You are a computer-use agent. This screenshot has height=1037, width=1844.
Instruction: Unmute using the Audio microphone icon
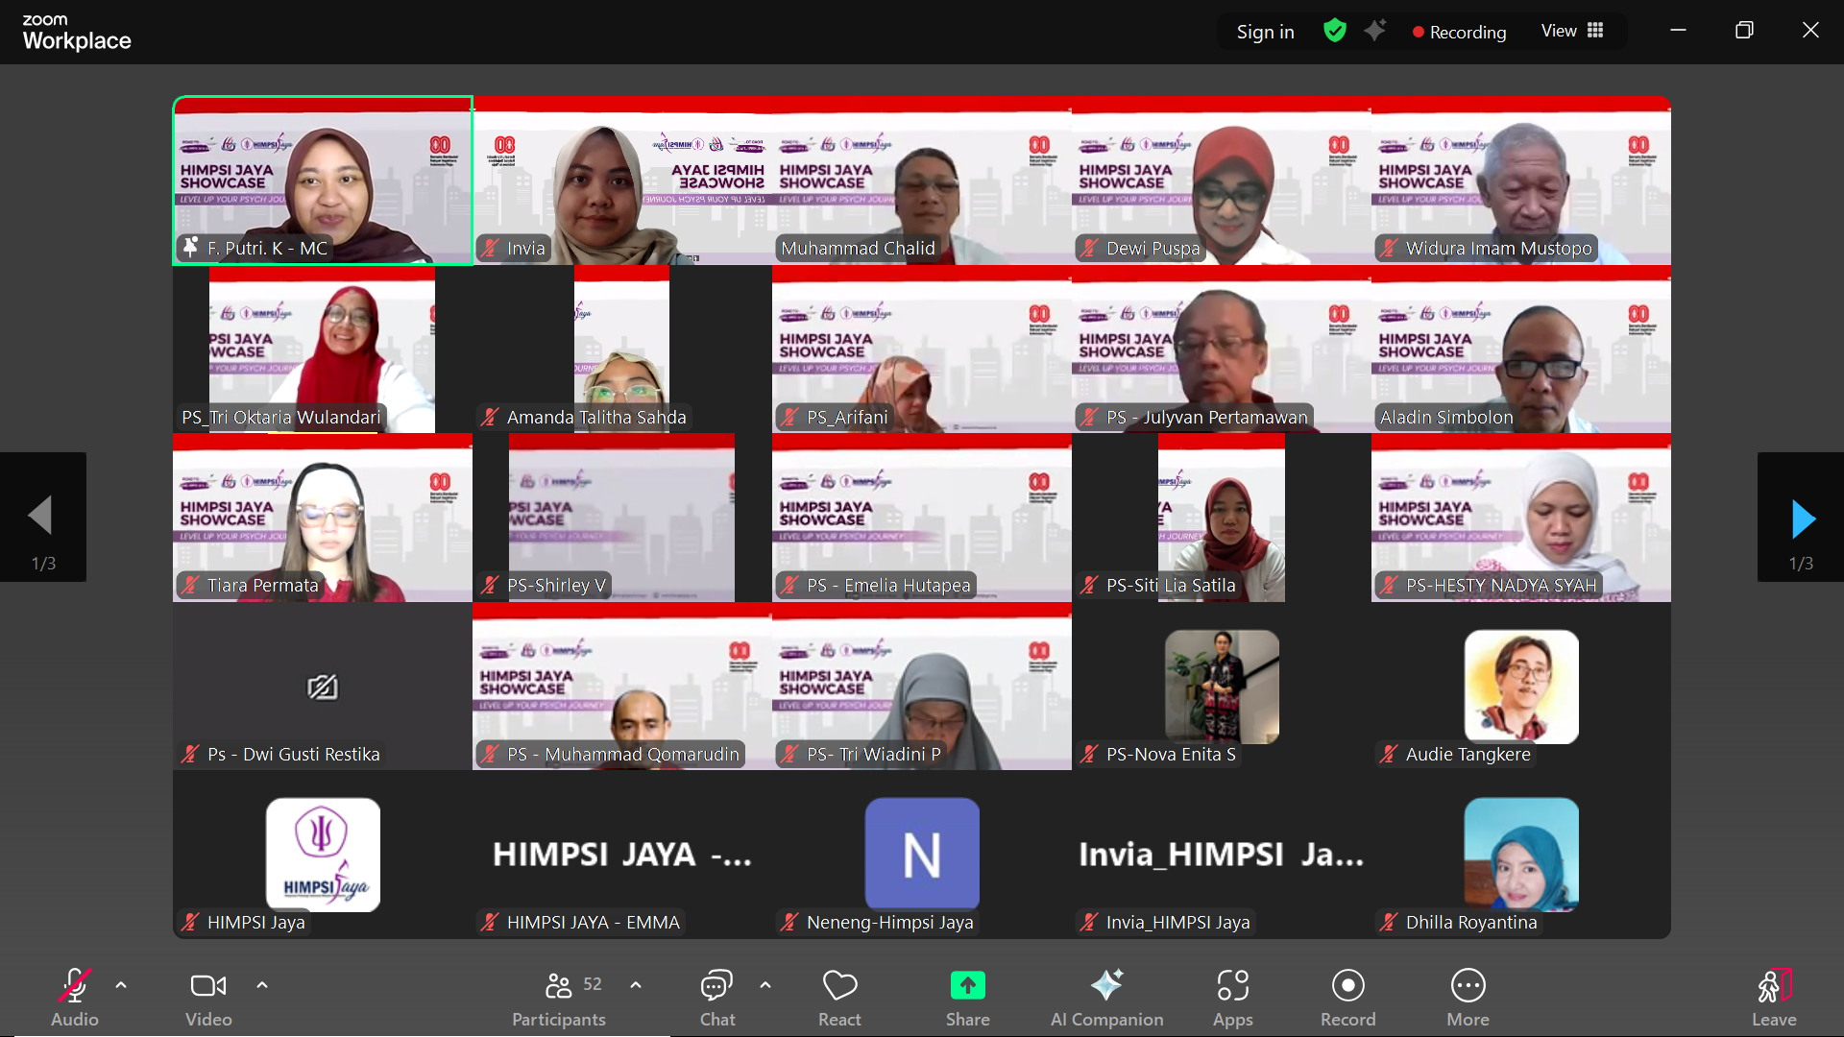coord(75,986)
